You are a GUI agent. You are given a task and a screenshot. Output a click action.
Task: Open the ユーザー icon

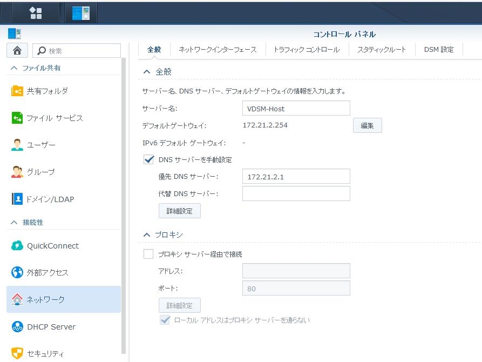coord(17,145)
